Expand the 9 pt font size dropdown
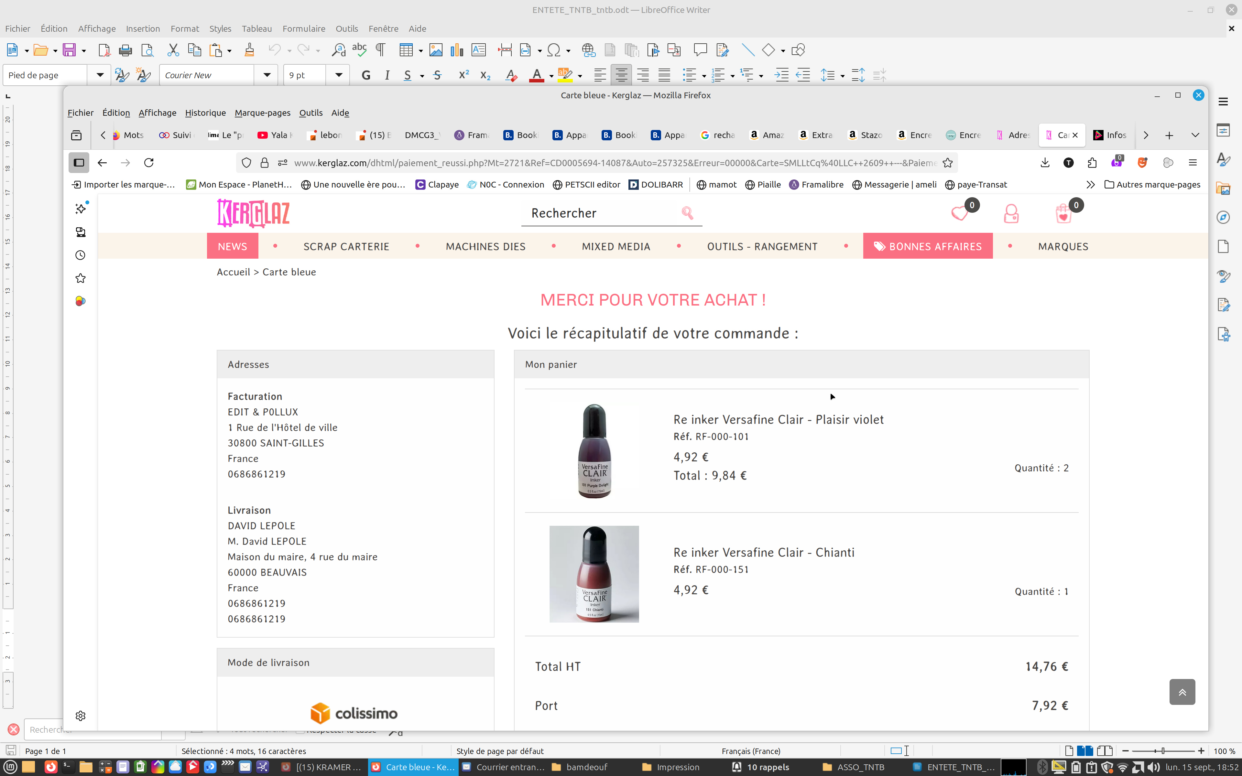The image size is (1242, 776). click(339, 75)
